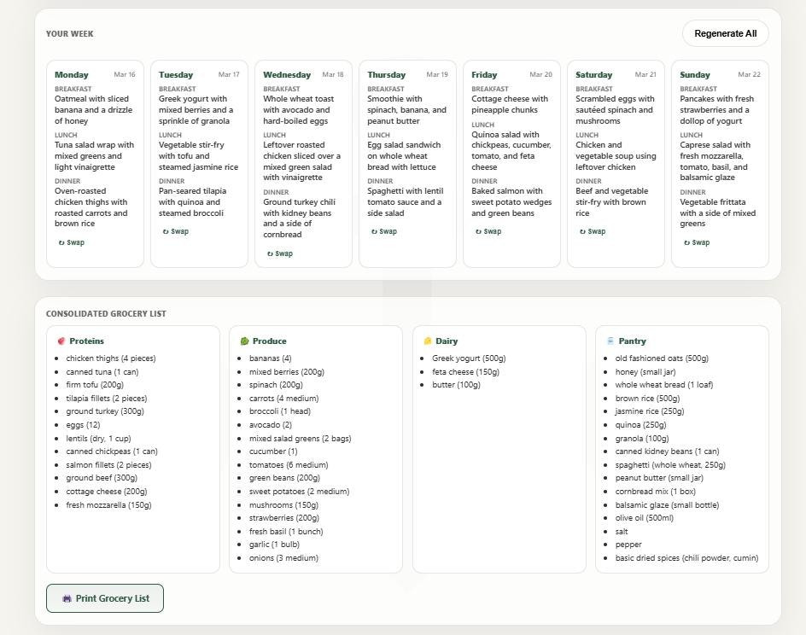Select the Tuesday day heading

176,75
